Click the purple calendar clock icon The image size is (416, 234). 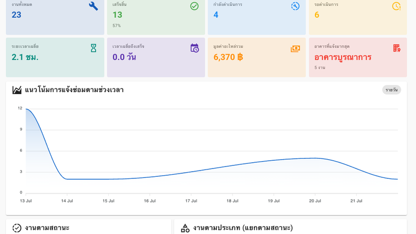click(x=194, y=48)
